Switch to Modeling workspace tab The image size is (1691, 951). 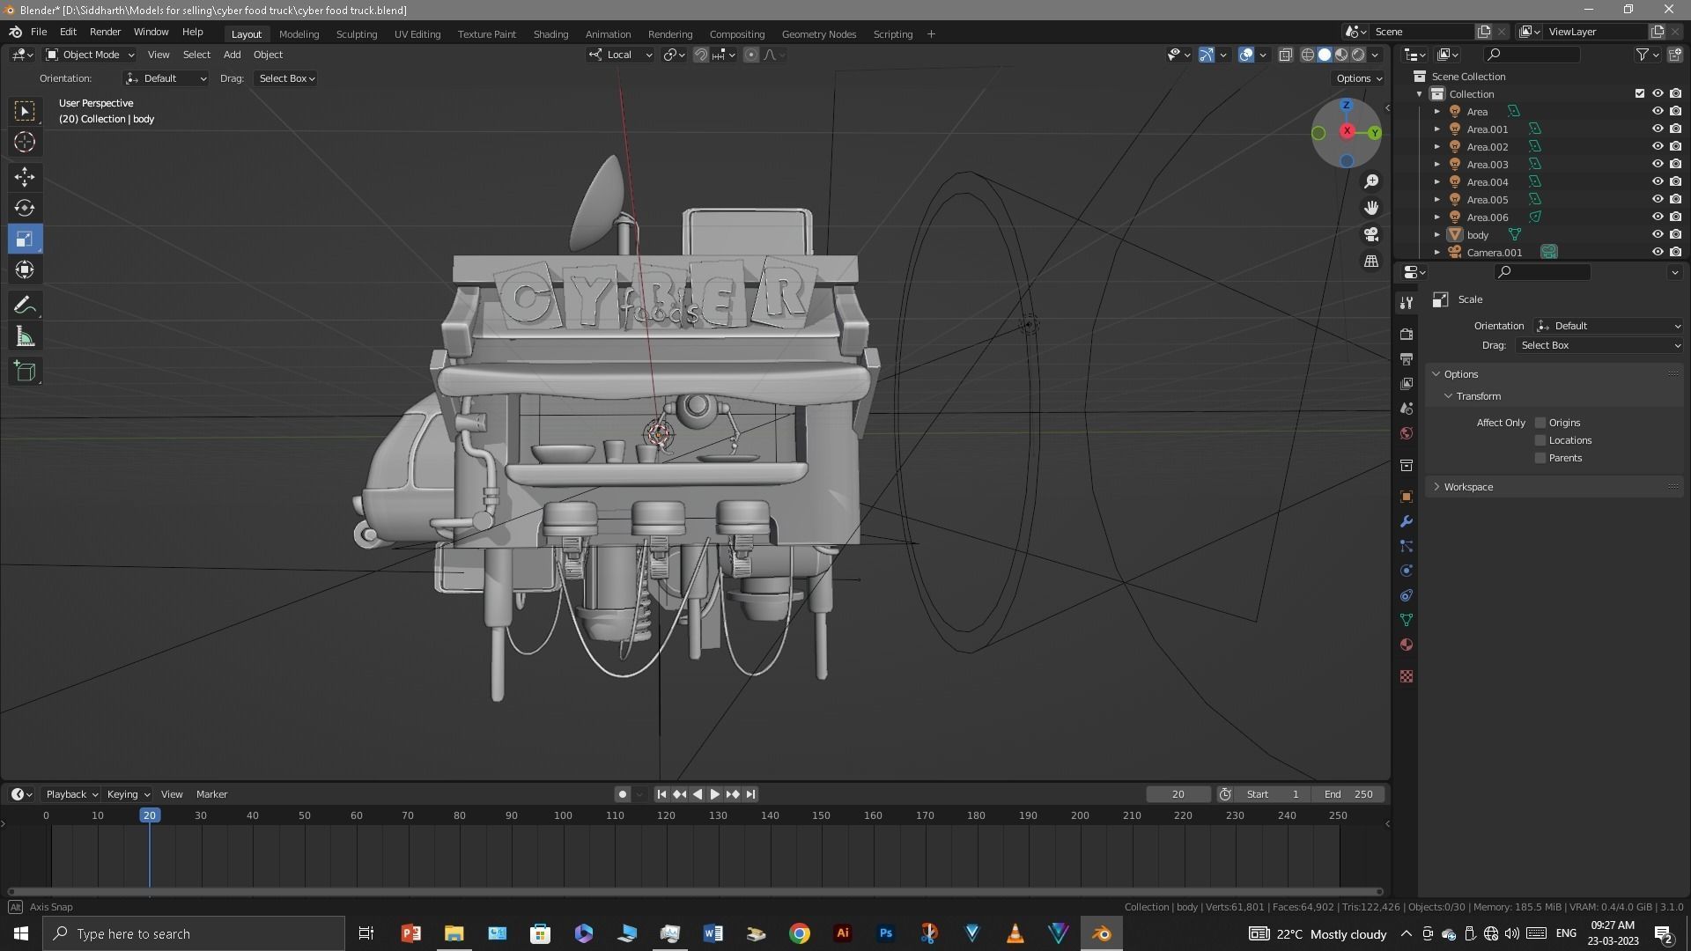(x=299, y=34)
